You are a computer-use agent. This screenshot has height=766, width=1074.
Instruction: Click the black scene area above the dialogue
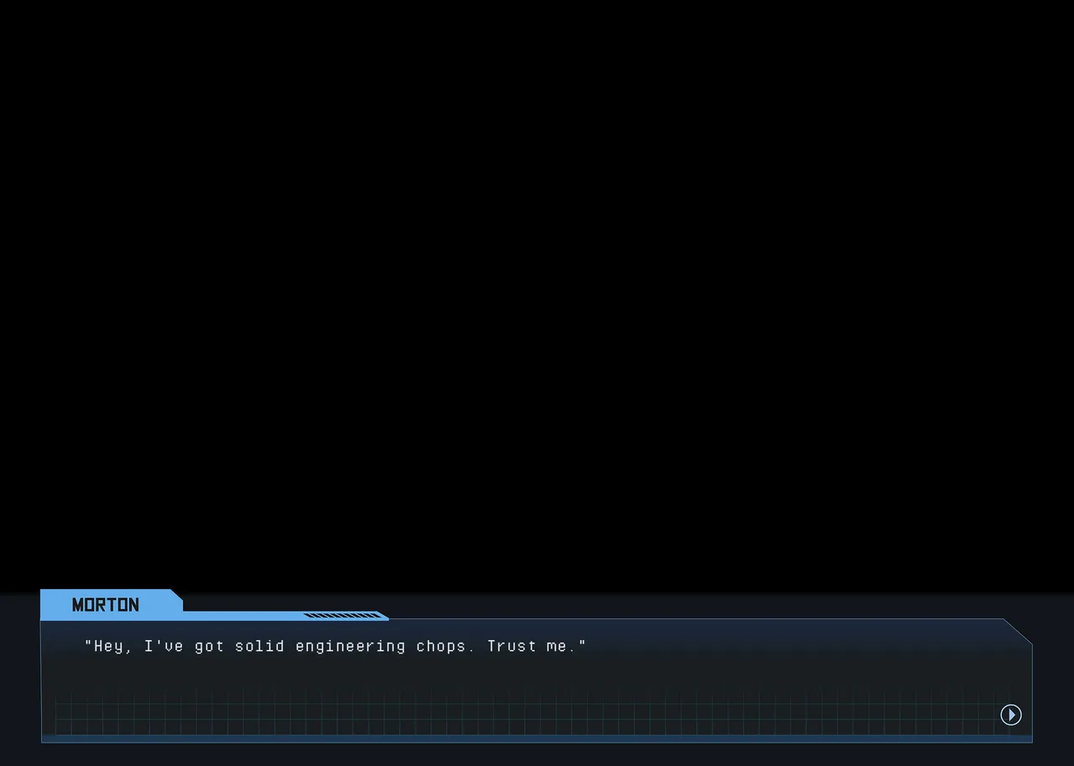coord(537,294)
